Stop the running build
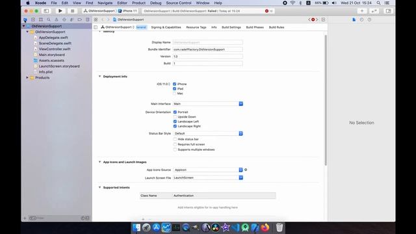 (72, 11)
